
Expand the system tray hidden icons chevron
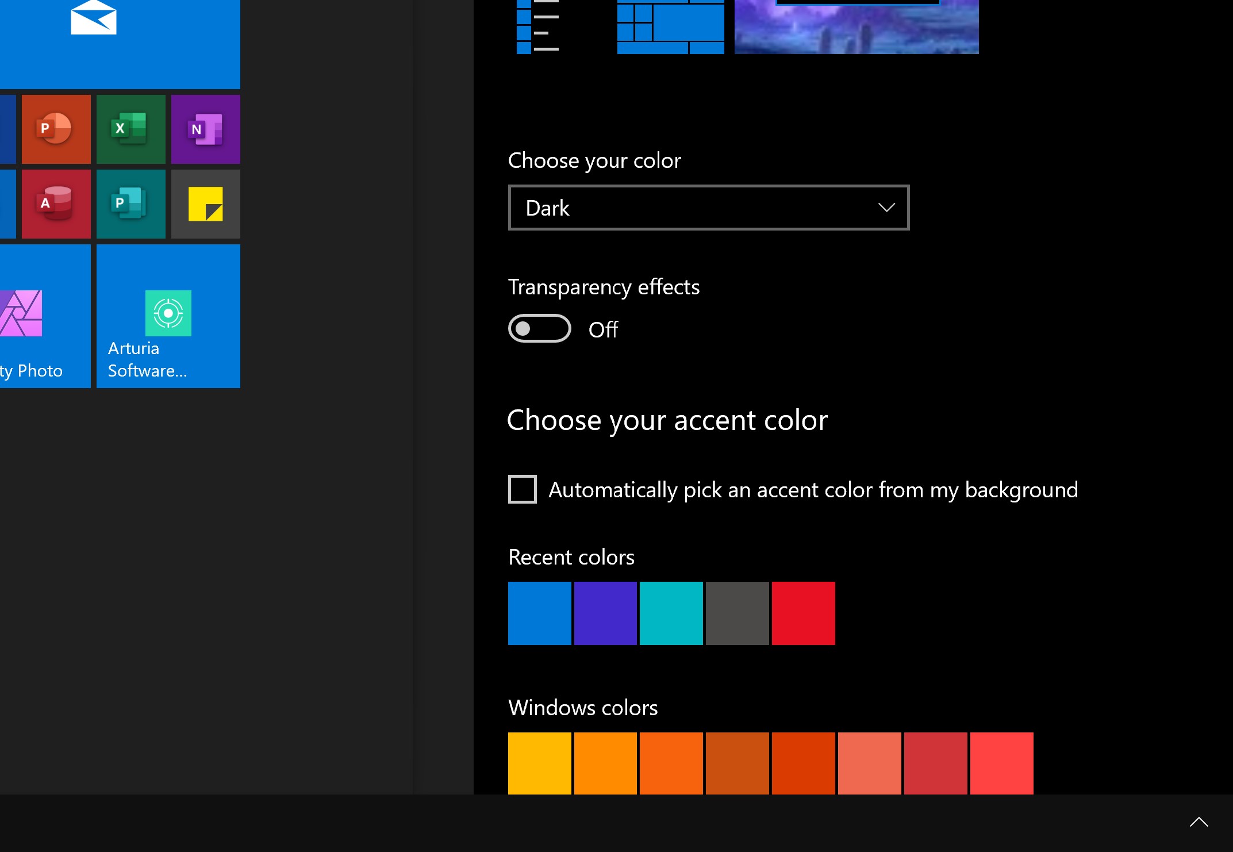pos(1199,823)
